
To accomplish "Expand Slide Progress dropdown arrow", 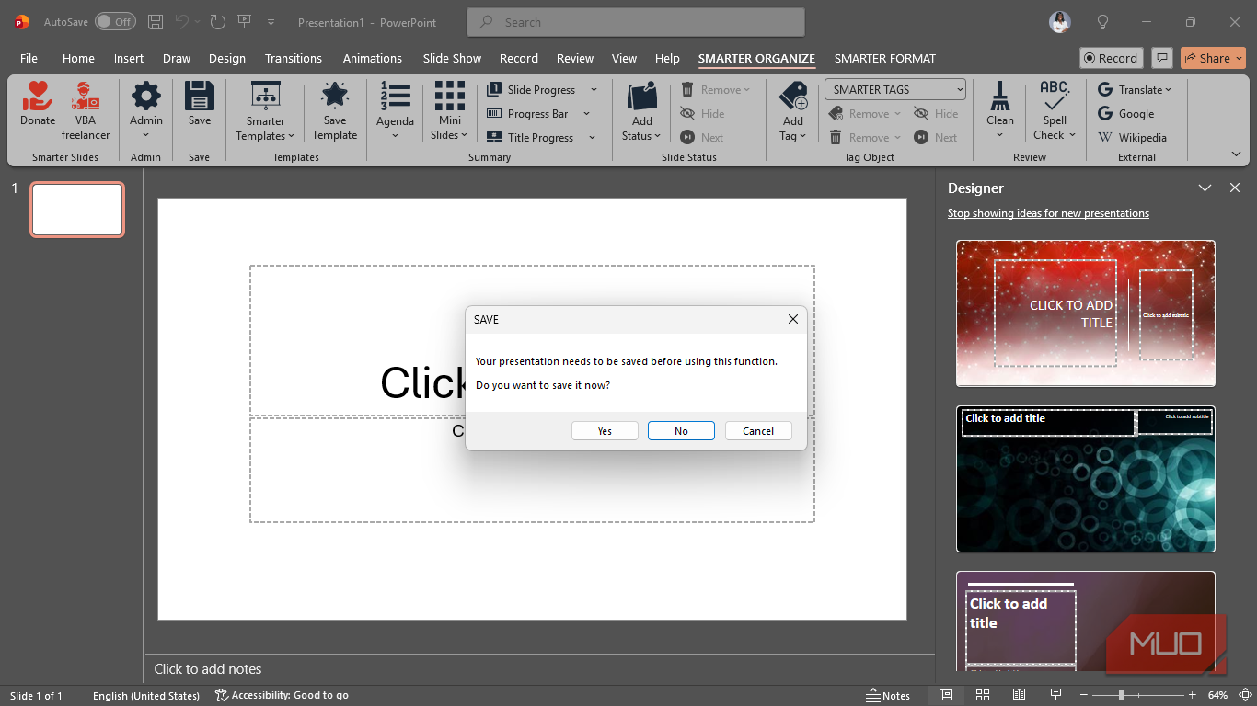I will pyautogui.click(x=594, y=90).
